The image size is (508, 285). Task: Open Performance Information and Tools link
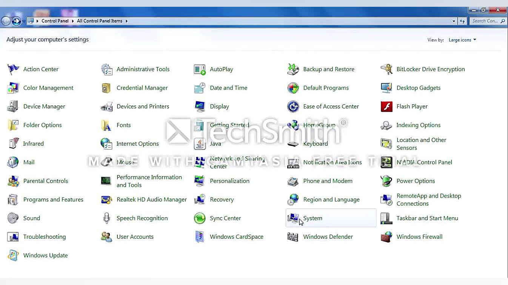[x=149, y=181]
